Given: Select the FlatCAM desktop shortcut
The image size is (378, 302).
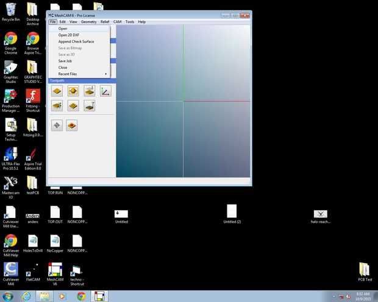Looking at the screenshot, I should coord(33,272).
